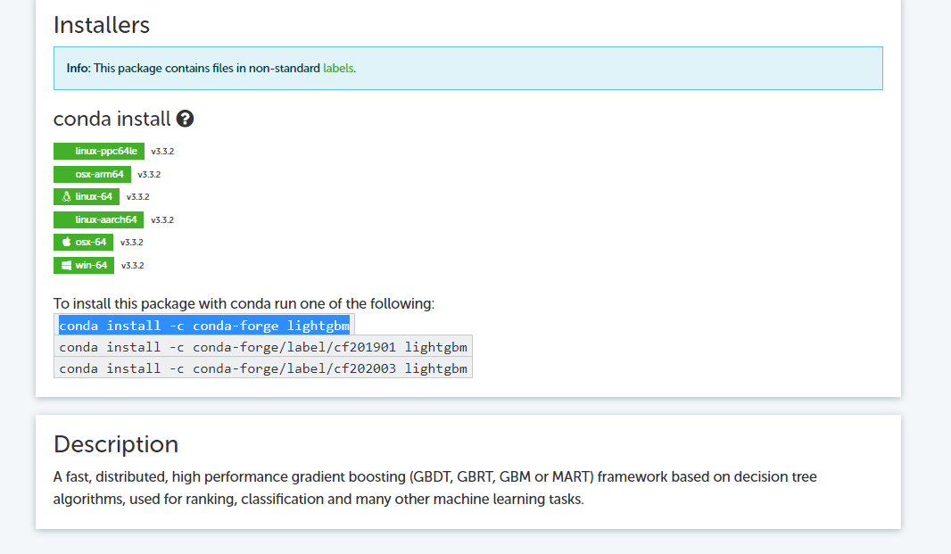This screenshot has width=951, height=554.
Task: Click the linux-64 badge label
Action: click(94, 196)
